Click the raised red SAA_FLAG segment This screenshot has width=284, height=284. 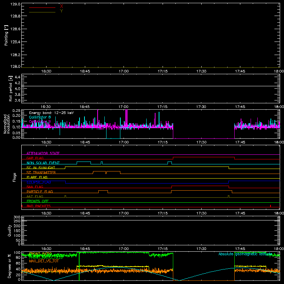(x=200, y=186)
